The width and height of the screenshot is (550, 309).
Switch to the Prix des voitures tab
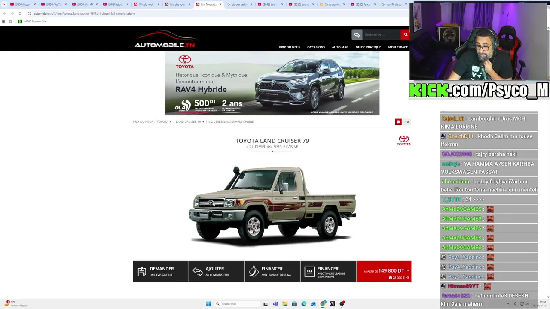177,4
